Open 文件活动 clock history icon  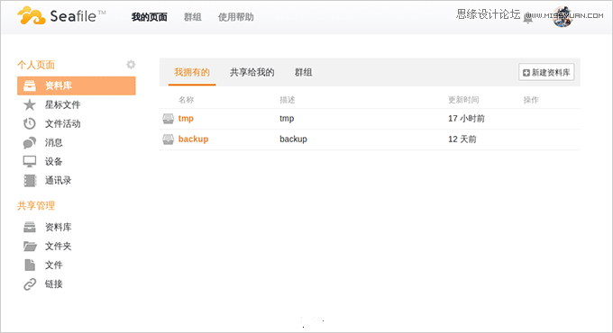pos(30,124)
